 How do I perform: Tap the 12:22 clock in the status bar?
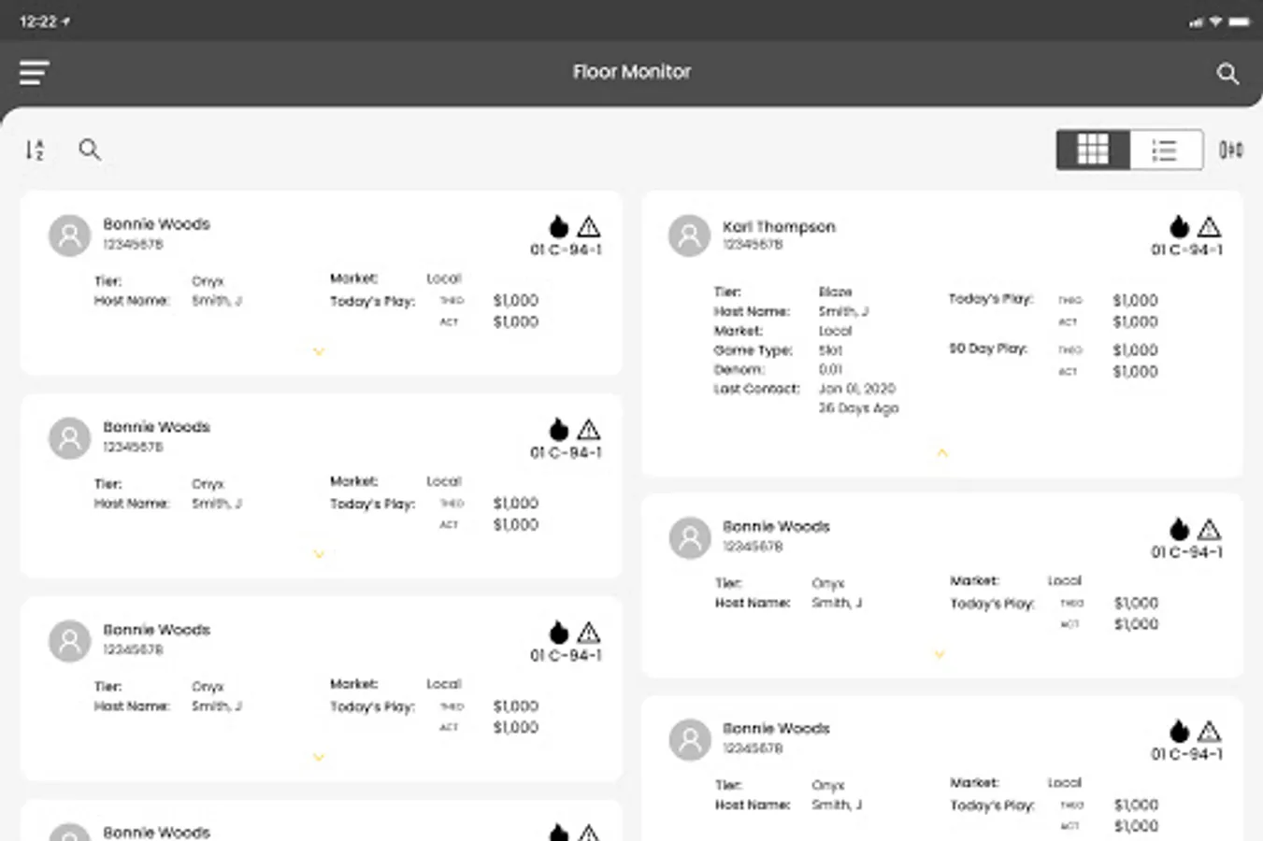pyautogui.click(x=38, y=21)
